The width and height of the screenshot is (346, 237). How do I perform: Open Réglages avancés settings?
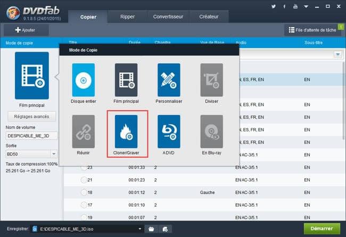[x=31, y=117]
